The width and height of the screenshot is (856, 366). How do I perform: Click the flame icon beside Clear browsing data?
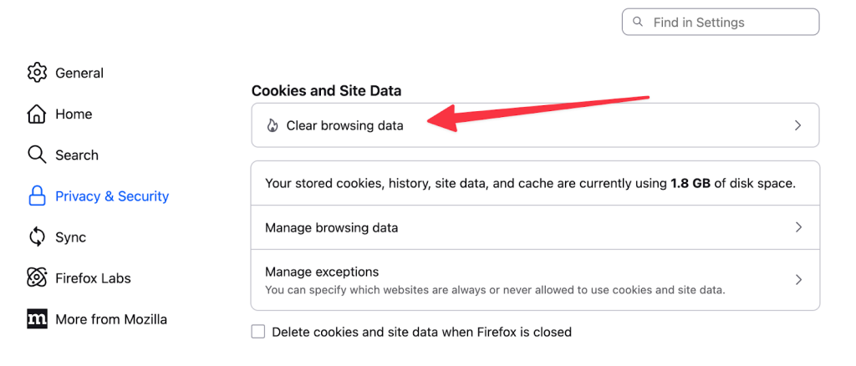point(272,125)
